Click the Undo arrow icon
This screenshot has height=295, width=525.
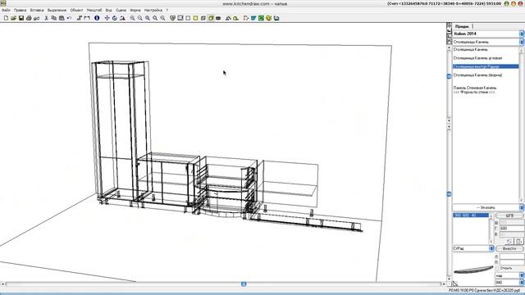coord(69,18)
